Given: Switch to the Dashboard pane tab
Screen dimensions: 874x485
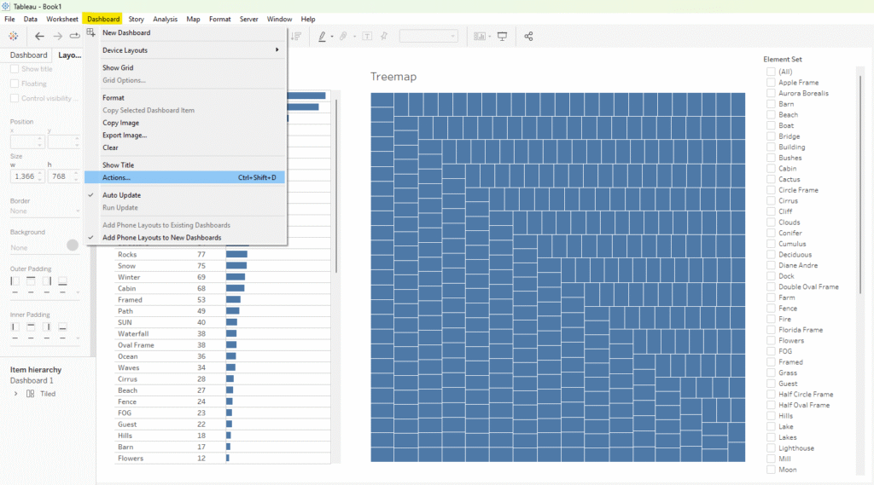Looking at the screenshot, I should pyautogui.click(x=28, y=55).
